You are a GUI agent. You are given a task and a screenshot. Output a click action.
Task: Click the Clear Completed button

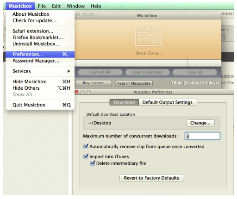pos(147,72)
